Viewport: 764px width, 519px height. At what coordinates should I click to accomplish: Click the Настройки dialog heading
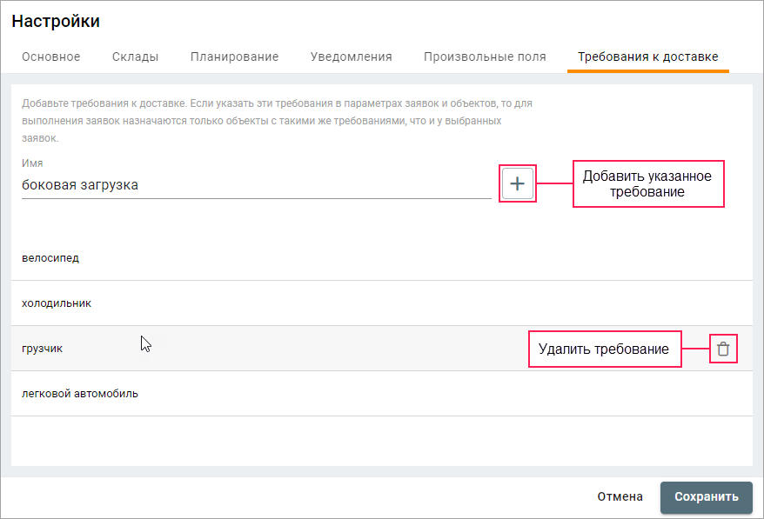(x=56, y=21)
